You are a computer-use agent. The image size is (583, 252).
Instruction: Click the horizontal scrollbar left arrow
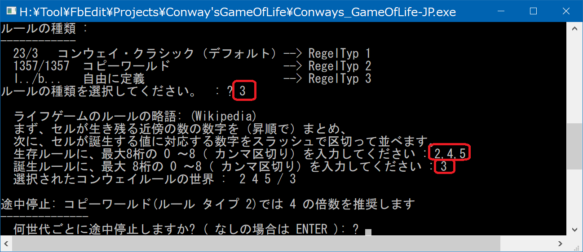tap(6, 243)
